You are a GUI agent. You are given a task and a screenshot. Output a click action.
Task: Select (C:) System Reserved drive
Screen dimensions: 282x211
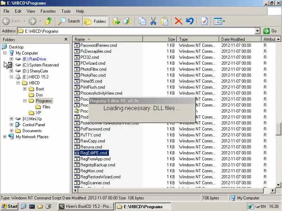pyautogui.click(x=41, y=65)
